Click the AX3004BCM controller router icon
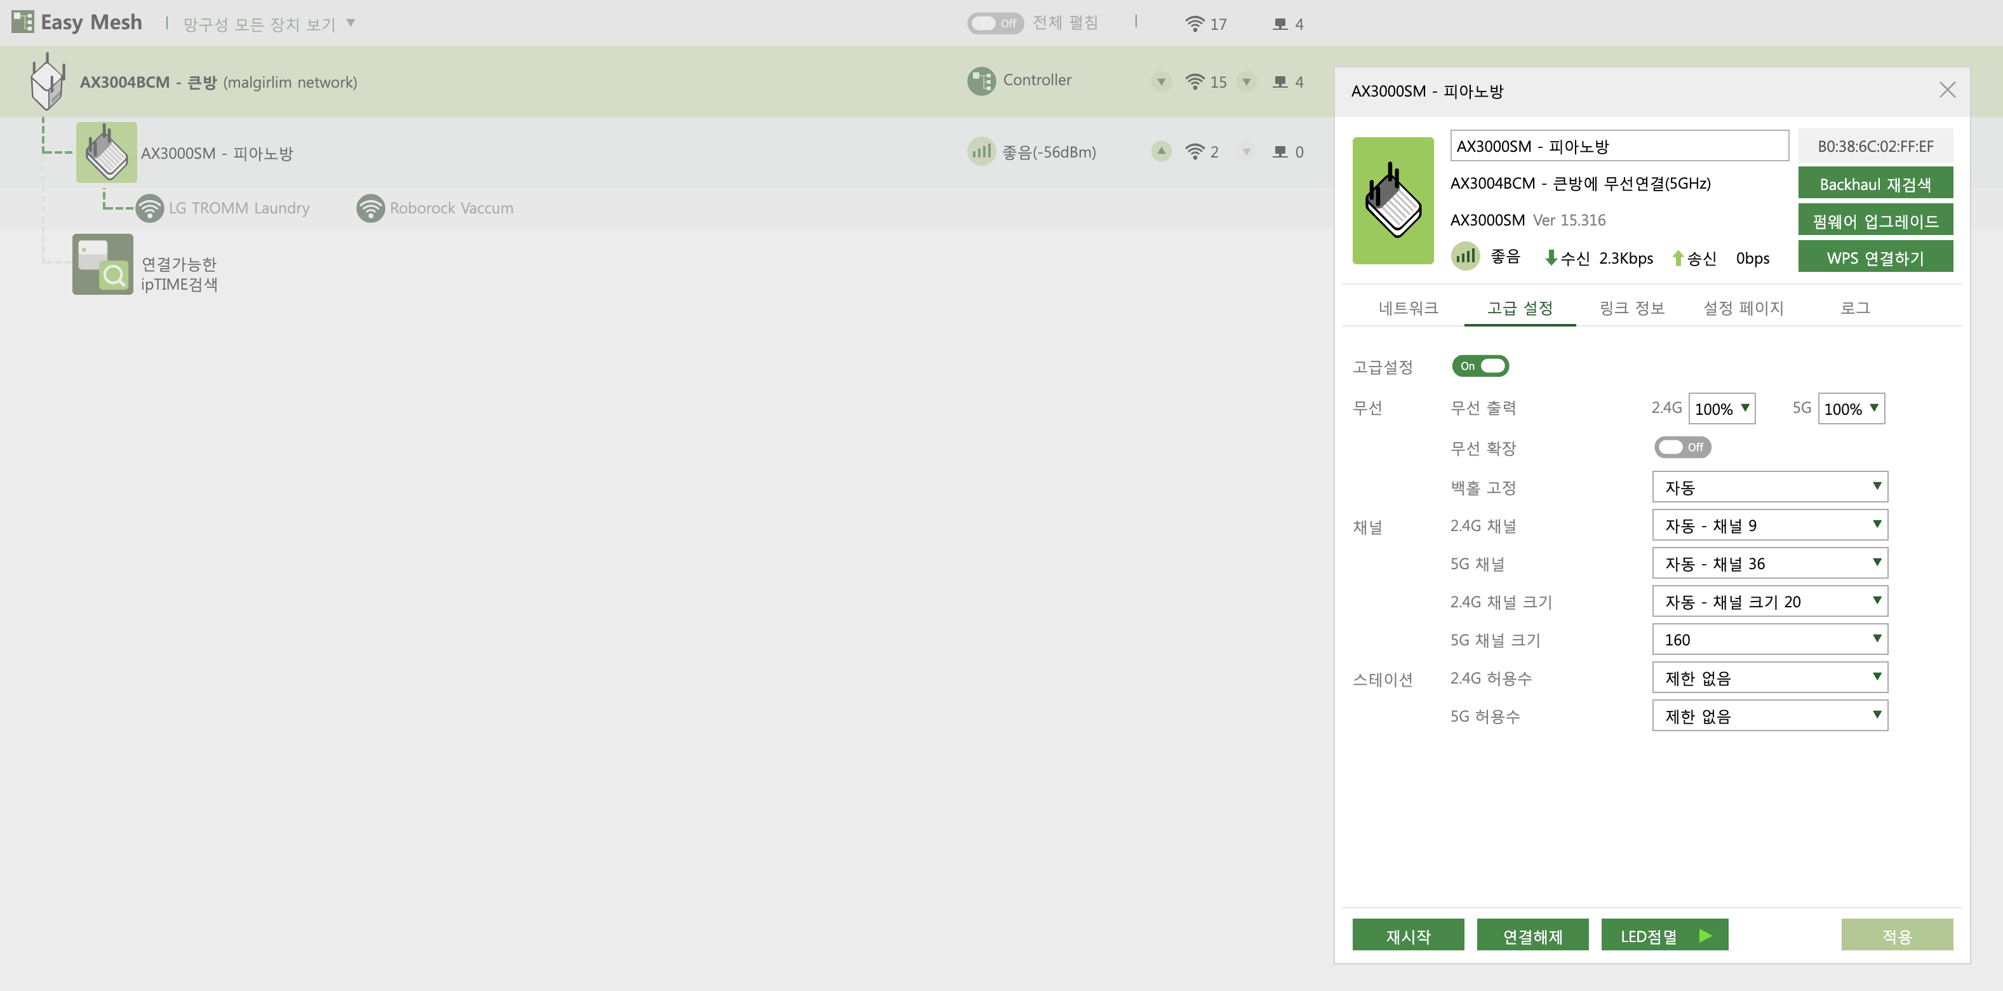The image size is (2003, 991). [48, 82]
